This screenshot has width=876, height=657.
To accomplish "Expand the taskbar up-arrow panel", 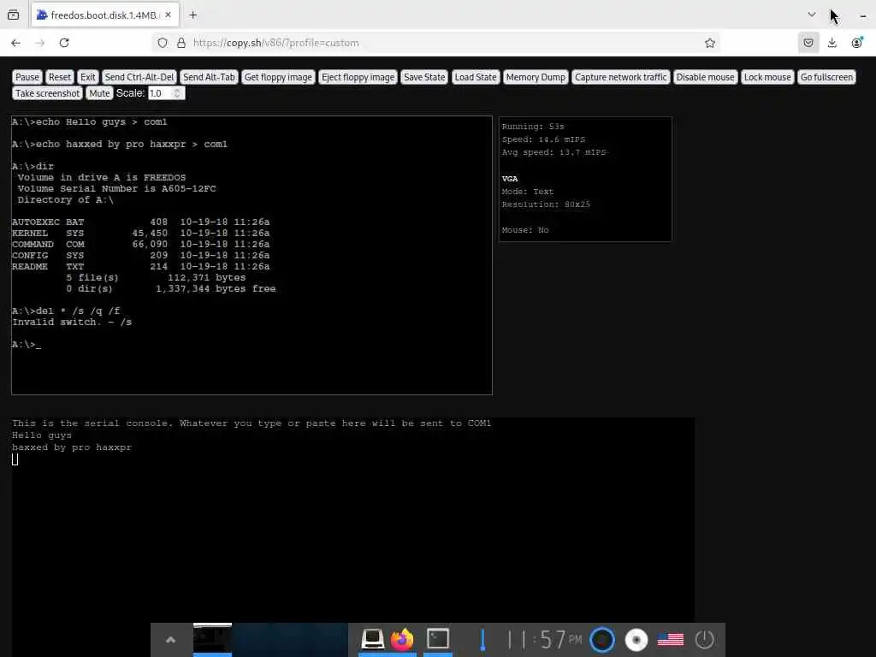I will (x=171, y=640).
